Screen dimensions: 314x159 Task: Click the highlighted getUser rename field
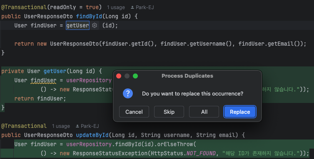point(77,25)
